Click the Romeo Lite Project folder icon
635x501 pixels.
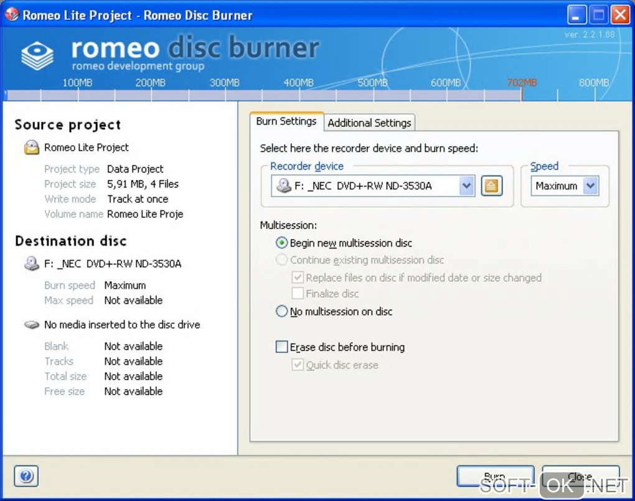[x=32, y=147]
